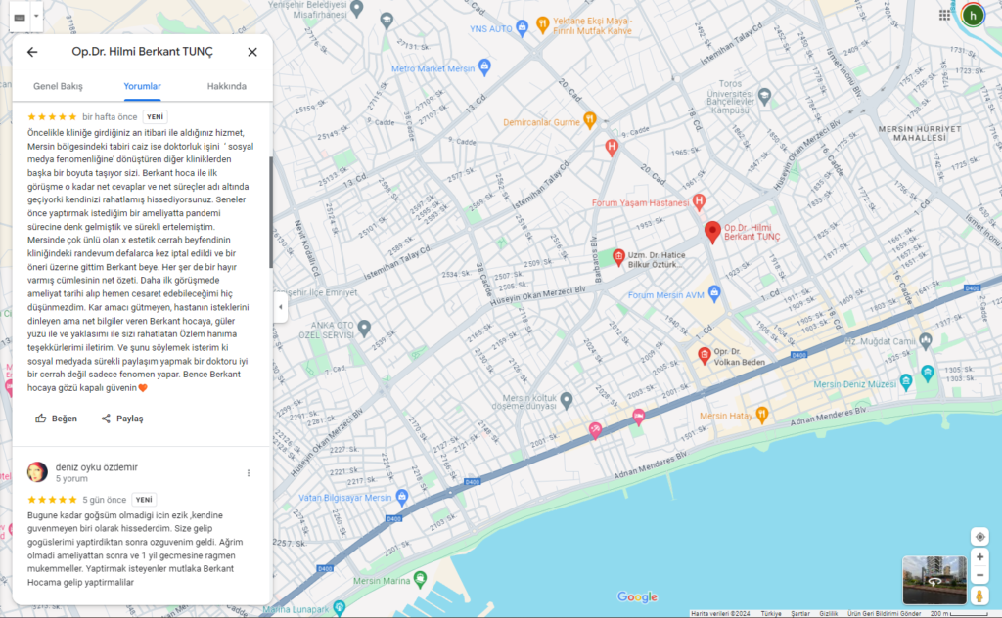Screen dimensions: 1002x618
Task: Share the review with the Paylaş button
Action: (122, 419)
